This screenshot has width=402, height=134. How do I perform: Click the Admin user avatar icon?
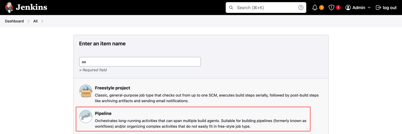click(348, 8)
